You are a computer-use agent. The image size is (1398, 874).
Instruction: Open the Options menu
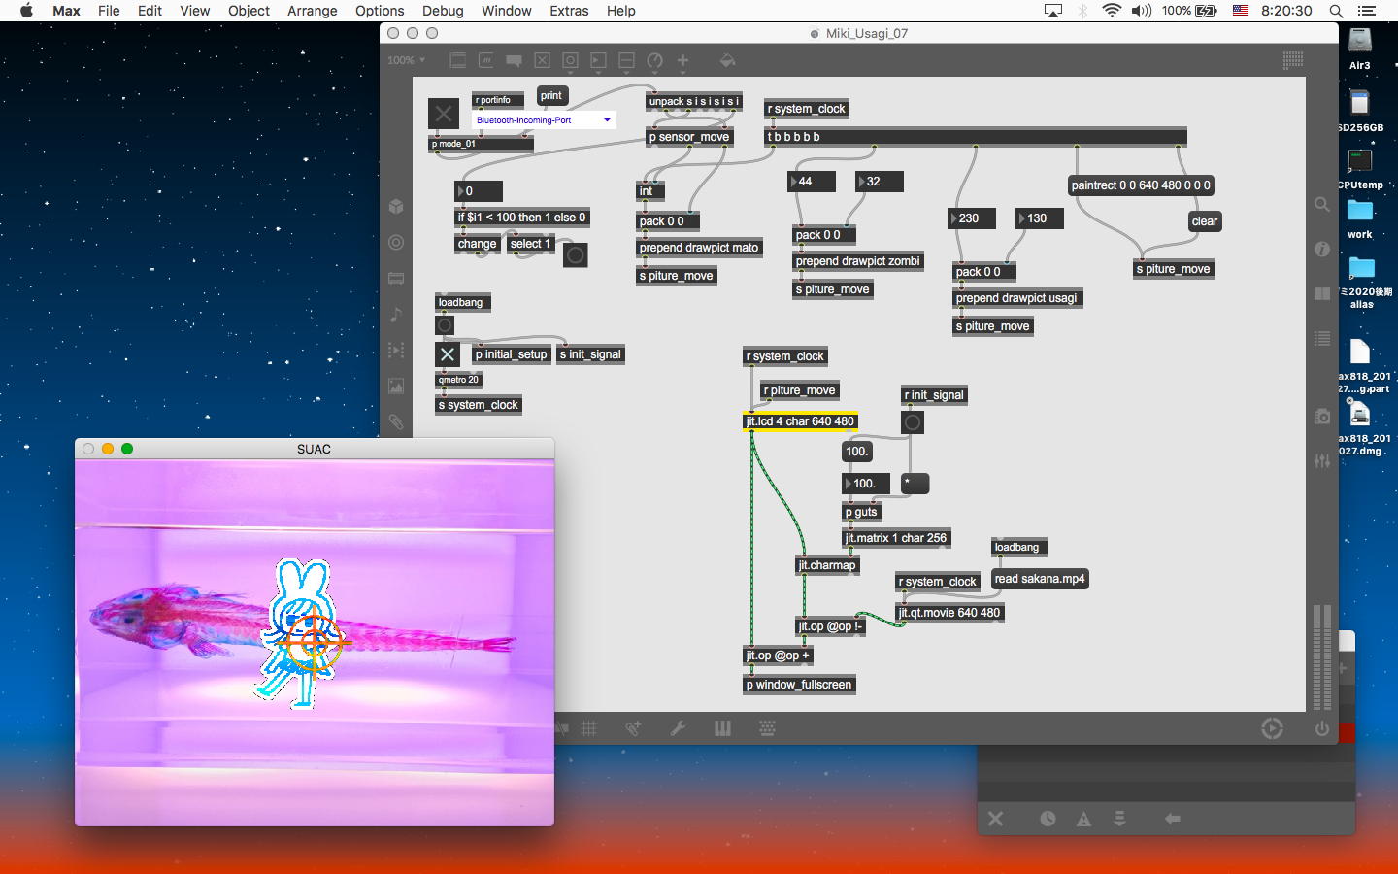(380, 11)
